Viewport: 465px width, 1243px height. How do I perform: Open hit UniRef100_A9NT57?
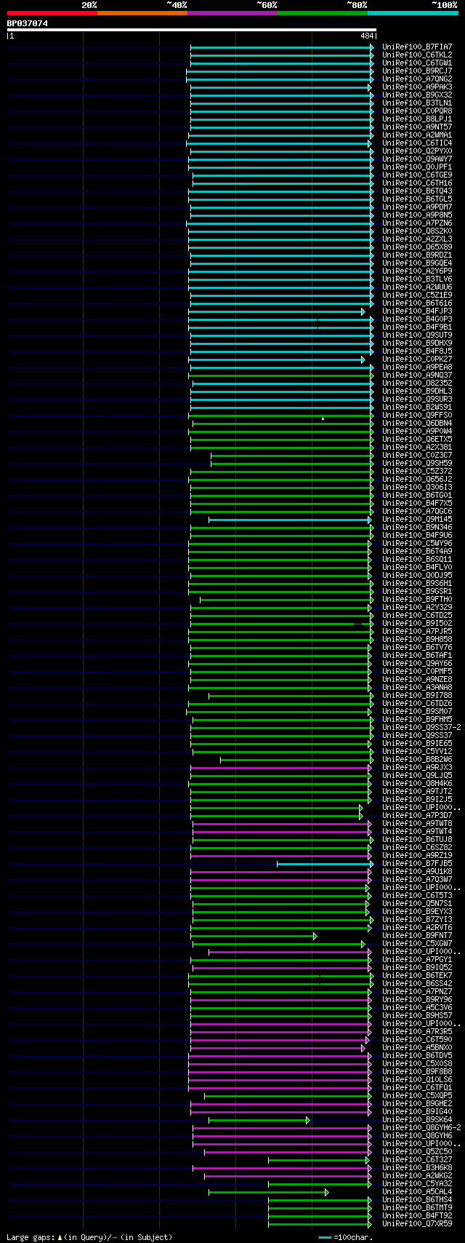(417, 127)
